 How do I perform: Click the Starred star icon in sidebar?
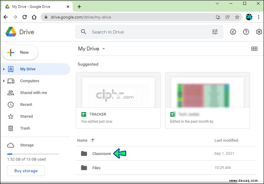point(10,116)
